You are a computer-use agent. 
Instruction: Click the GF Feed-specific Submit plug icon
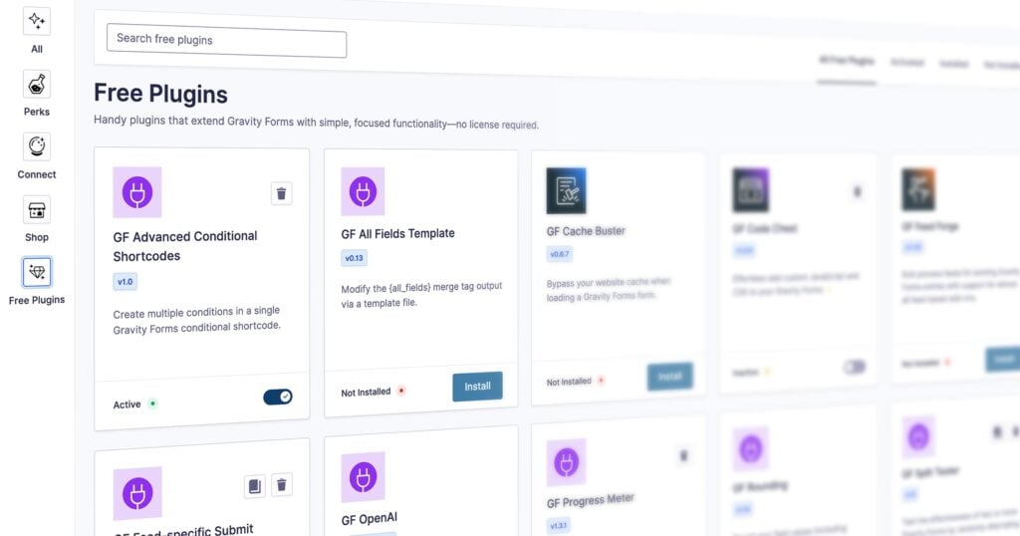coord(137,494)
